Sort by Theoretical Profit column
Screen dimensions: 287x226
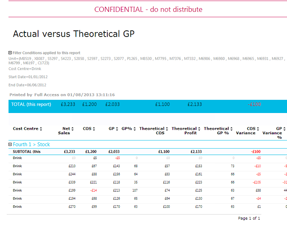coord(199,129)
